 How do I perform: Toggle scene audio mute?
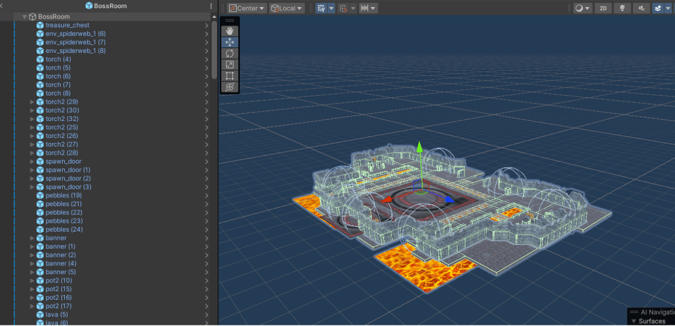(641, 8)
